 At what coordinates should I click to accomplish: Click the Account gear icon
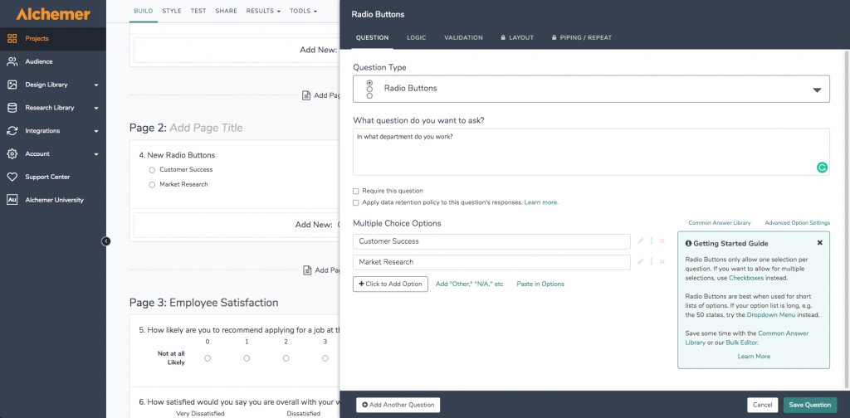12,153
